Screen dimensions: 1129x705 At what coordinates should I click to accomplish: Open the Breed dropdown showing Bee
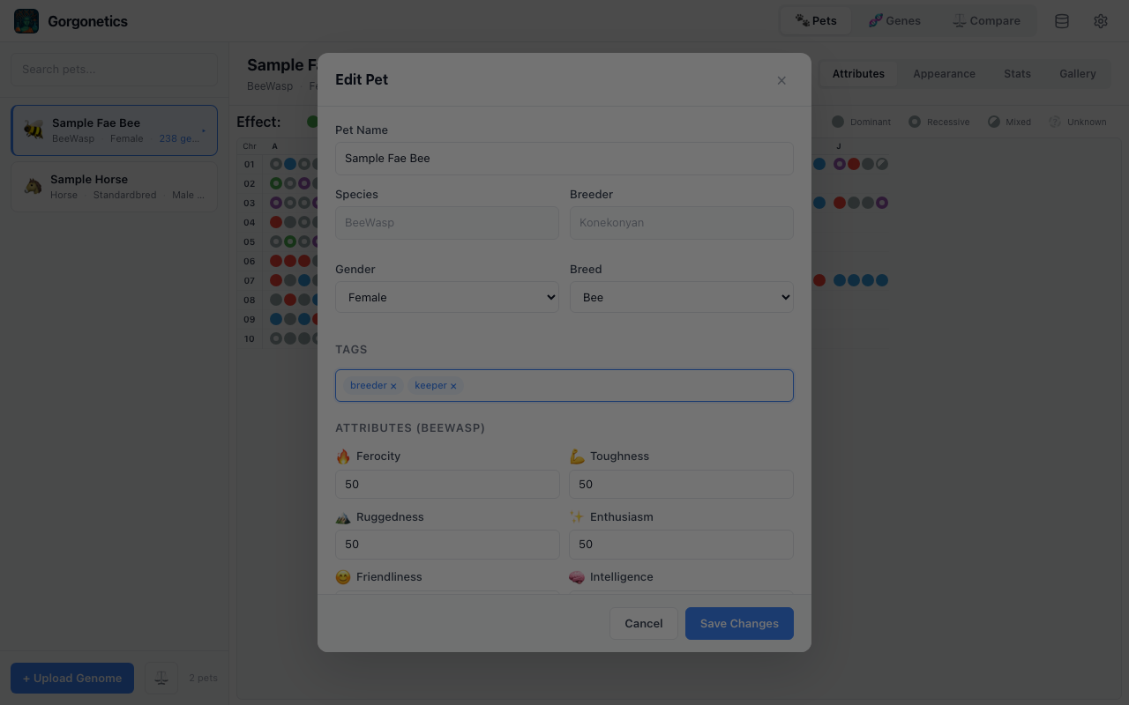[x=681, y=297]
